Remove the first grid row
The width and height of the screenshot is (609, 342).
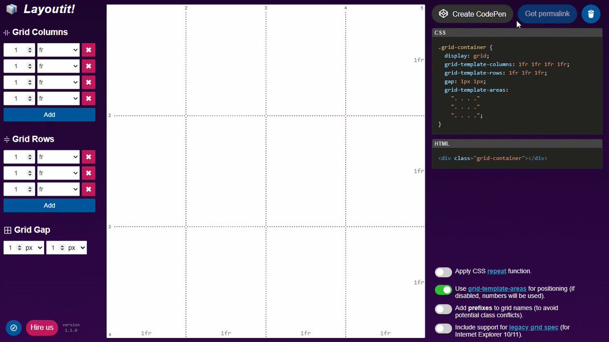click(89, 157)
